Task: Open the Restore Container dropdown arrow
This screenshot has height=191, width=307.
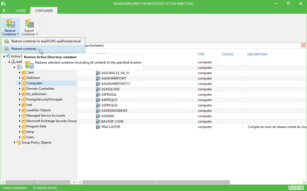Action: [x=18, y=34]
